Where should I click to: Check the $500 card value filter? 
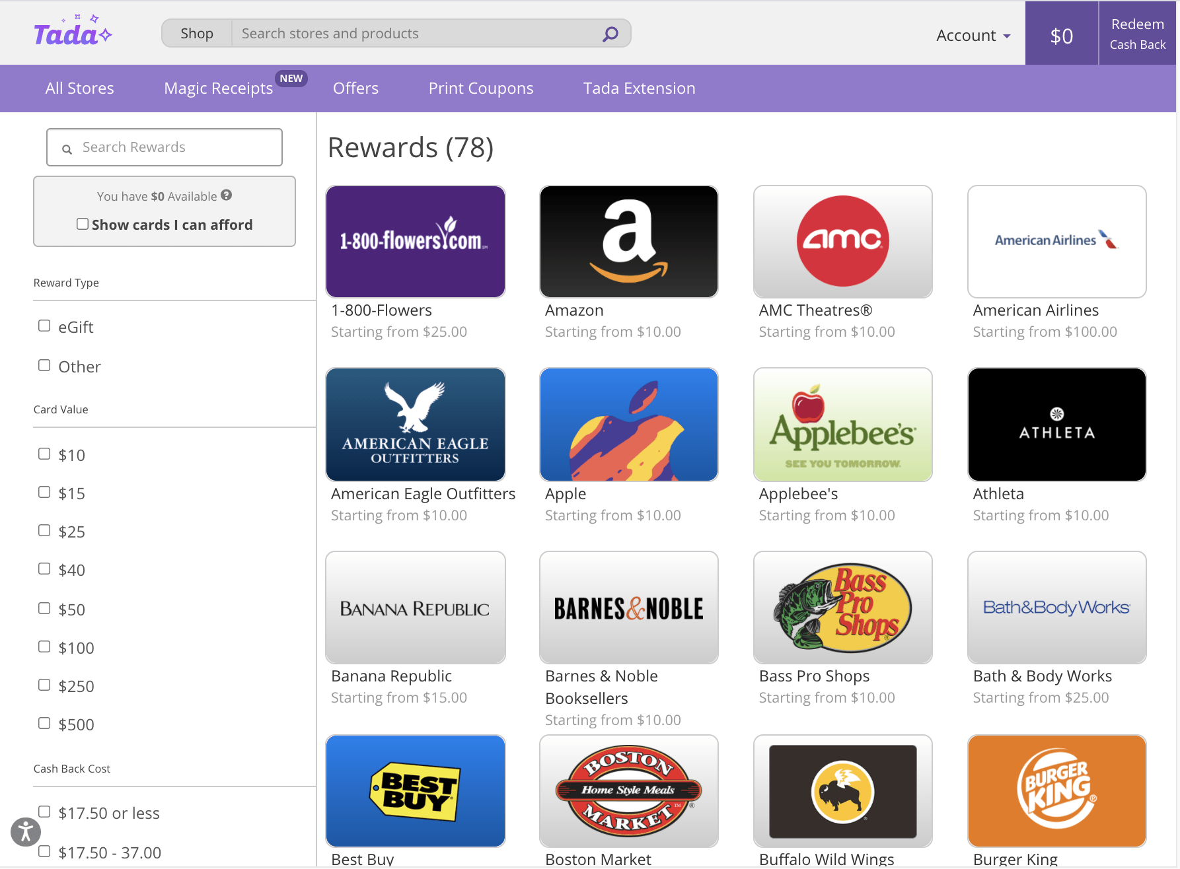tap(44, 723)
